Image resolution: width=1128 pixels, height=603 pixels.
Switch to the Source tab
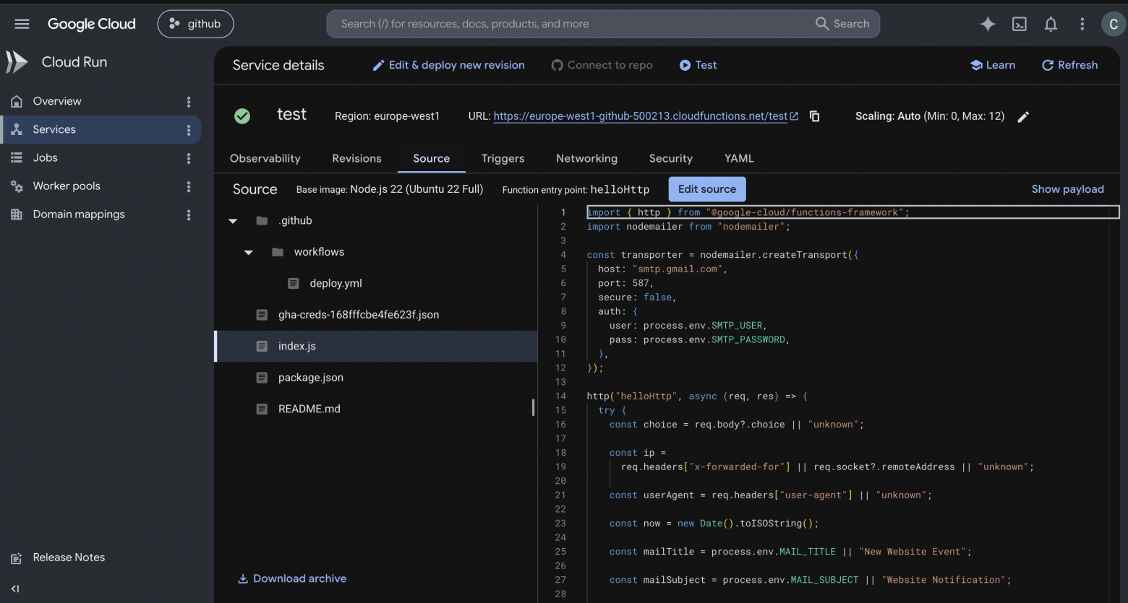(x=432, y=158)
